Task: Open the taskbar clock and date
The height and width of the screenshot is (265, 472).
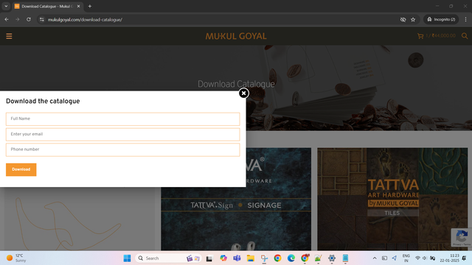Action: (x=449, y=258)
